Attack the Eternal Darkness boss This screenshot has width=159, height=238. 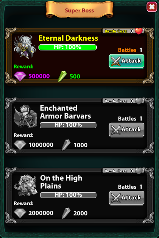(126, 61)
